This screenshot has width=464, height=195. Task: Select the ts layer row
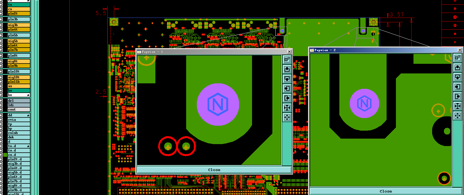point(19,5)
